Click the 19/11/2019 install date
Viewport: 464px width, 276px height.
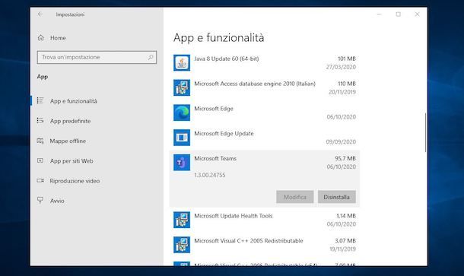coord(342,249)
